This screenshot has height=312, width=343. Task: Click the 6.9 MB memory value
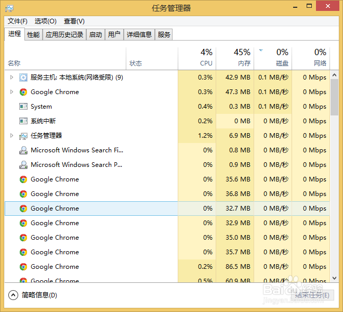pyautogui.click(x=240, y=136)
